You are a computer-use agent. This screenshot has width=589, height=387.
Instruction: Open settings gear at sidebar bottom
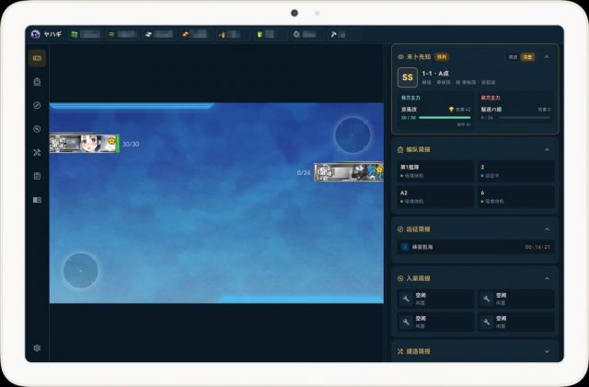37,348
